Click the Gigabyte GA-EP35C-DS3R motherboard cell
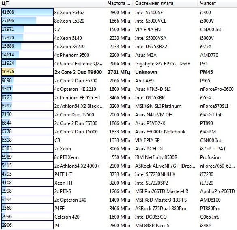This screenshot has height=230, width=237. coord(163,64)
